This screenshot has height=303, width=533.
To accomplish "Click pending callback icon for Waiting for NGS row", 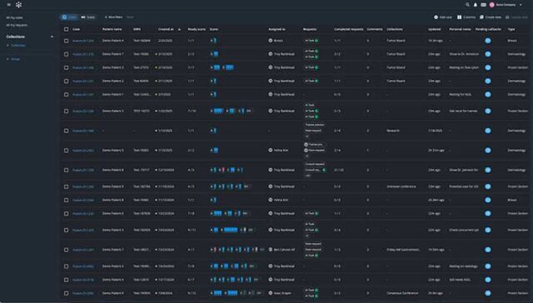I will [x=488, y=94].
